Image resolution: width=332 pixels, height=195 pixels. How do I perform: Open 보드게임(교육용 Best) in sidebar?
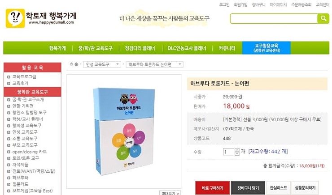(32, 191)
